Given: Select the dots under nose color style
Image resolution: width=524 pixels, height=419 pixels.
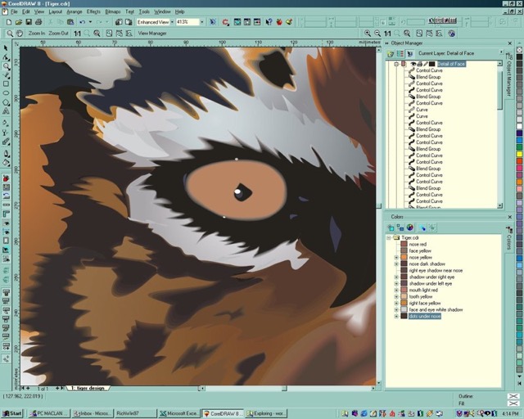Looking at the screenshot, I should coord(424,316).
